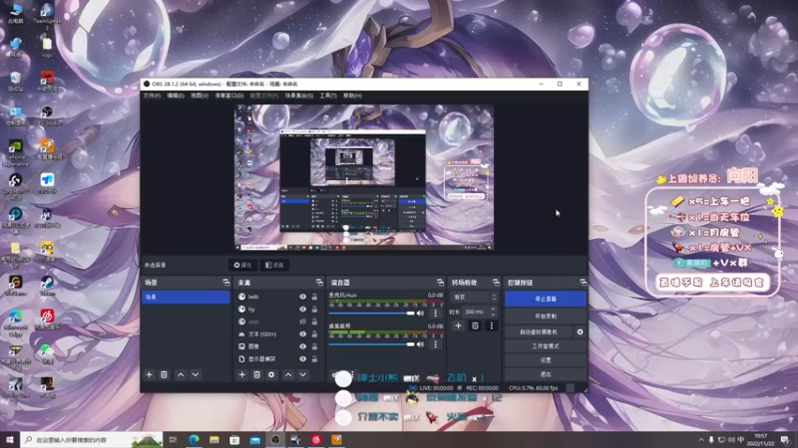Click 停止直播 button

click(x=546, y=300)
